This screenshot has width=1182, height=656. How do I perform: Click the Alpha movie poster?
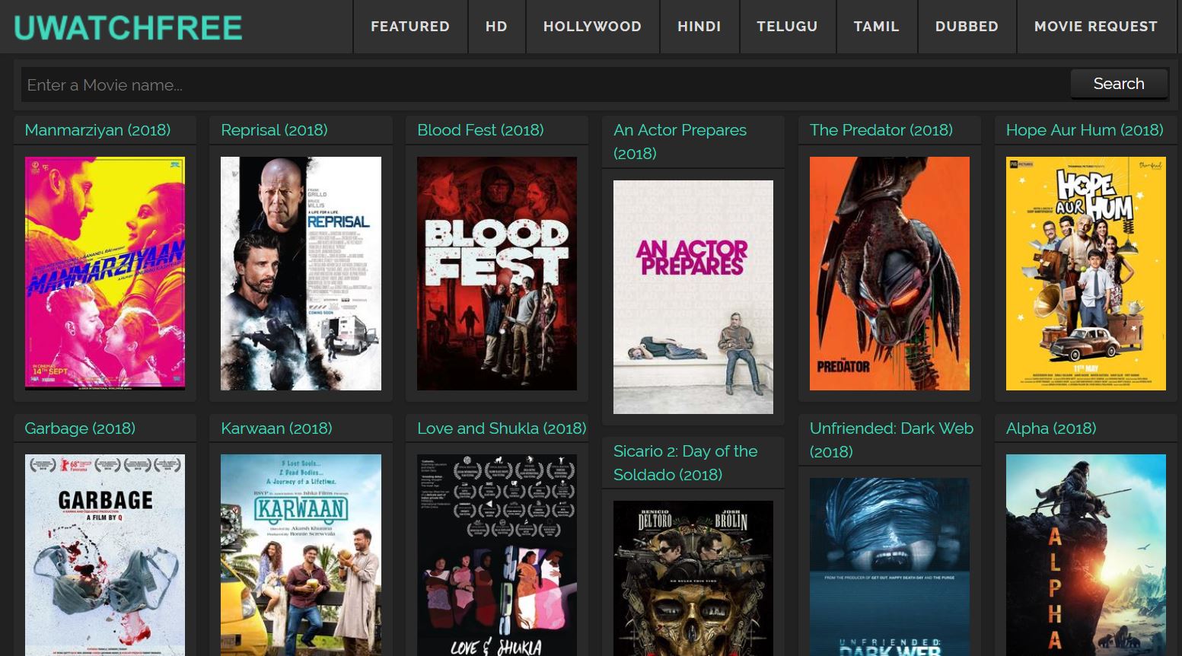(1085, 554)
